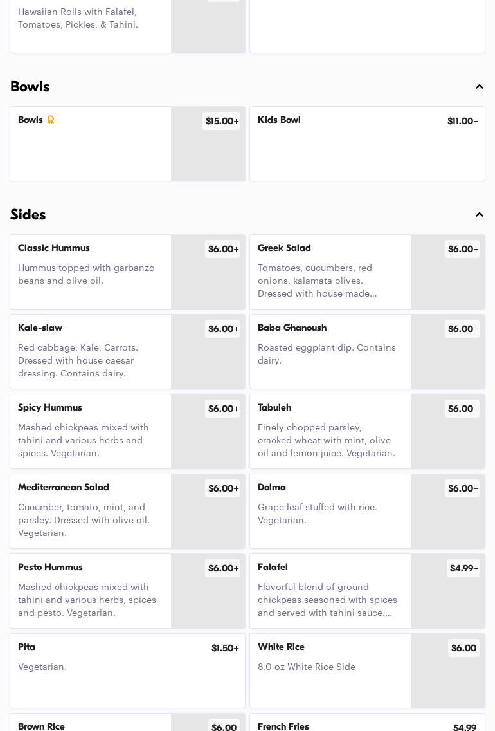Collapse the Sides section chevron
Image resolution: width=495 pixels, height=731 pixels.
pos(480,215)
